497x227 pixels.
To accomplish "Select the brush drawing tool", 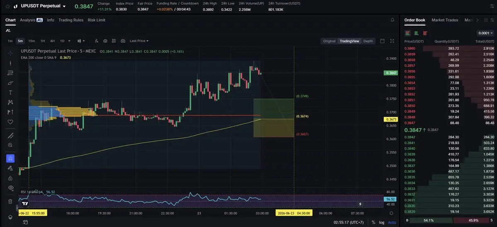I will 10,82.
